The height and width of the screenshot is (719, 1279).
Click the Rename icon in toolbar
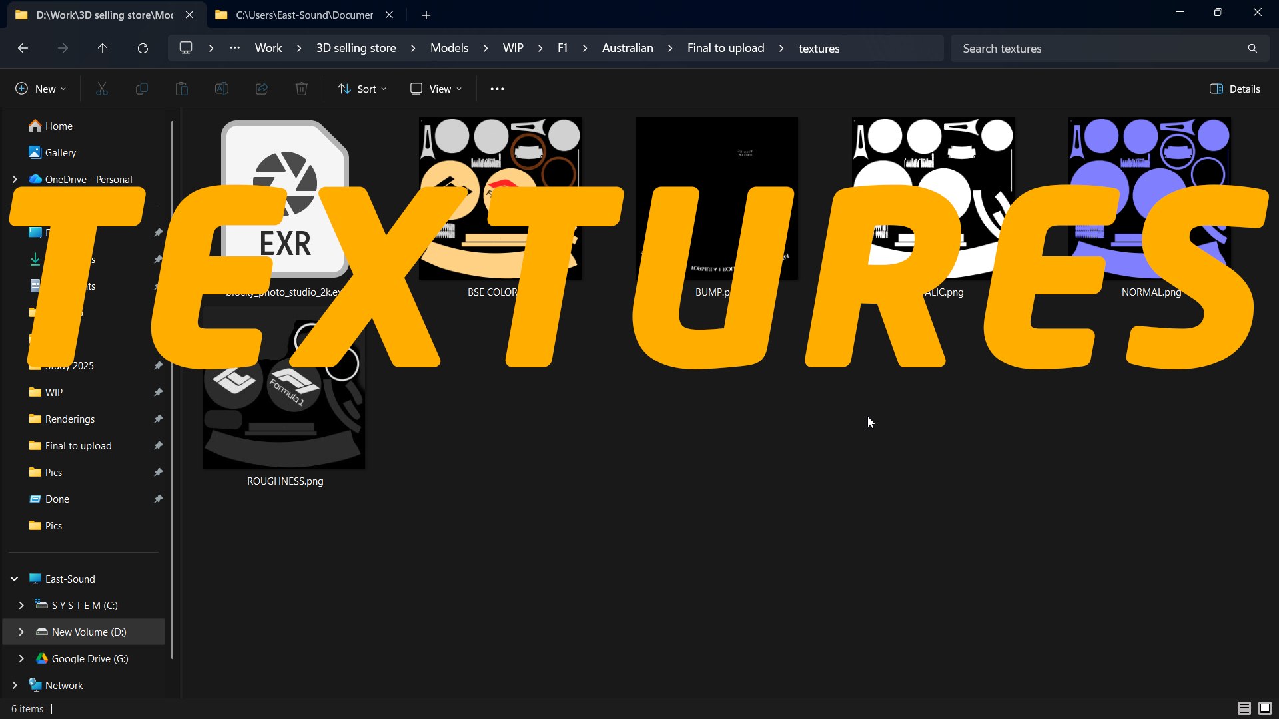[222, 89]
